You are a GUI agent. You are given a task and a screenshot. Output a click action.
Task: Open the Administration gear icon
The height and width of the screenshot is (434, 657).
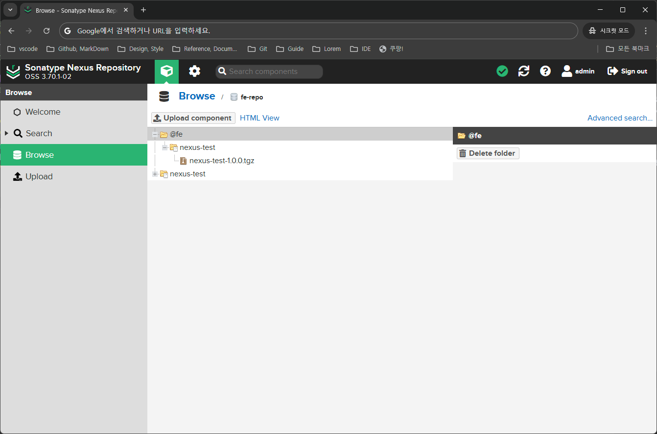coord(195,72)
